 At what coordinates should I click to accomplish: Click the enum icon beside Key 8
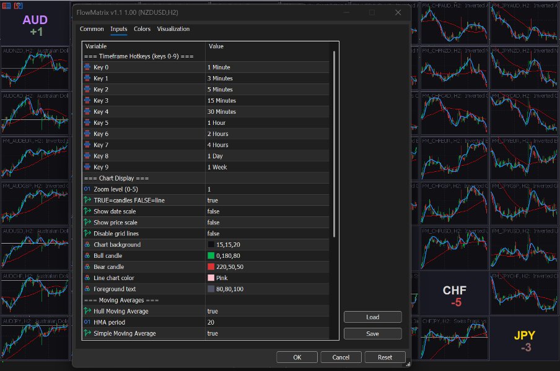pos(87,156)
